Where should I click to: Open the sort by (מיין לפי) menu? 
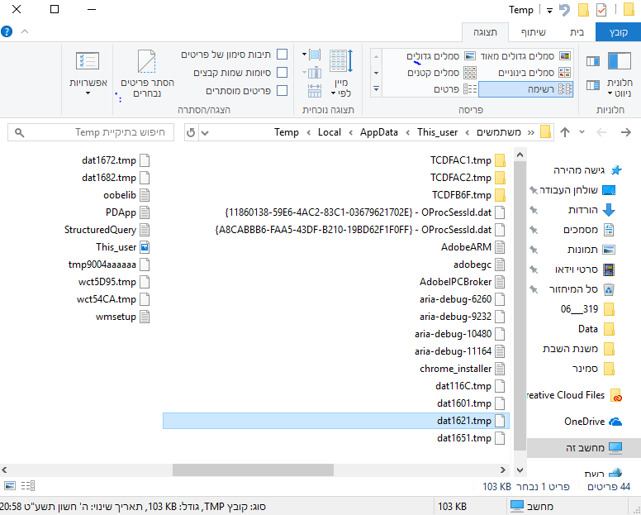pos(340,74)
